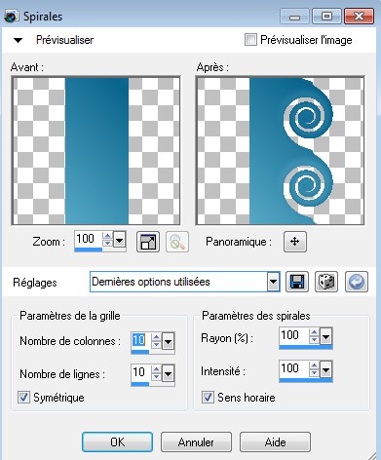Open the Intensité slider dropdown
381x460 pixels.
(325, 369)
